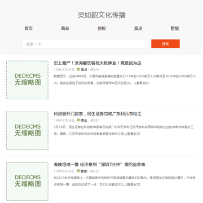Focus the 搜索一下 search input field
203x203 pixels.
86,44
